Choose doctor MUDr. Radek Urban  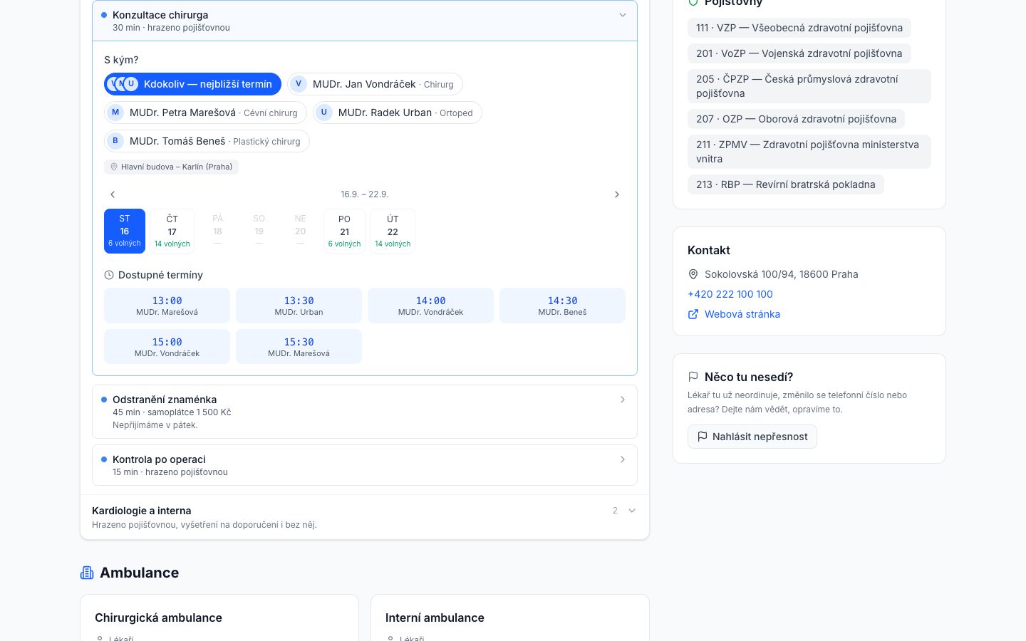[x=397, y=113]
